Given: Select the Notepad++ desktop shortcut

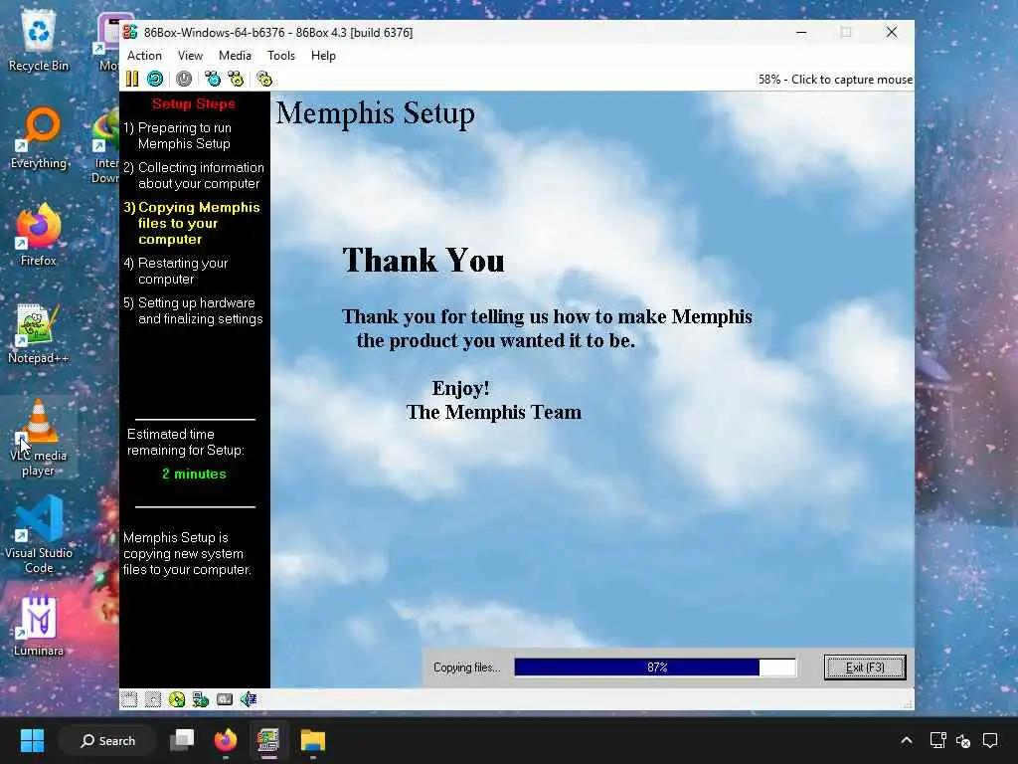Looking at the screenshot, I should coord(39,332).
